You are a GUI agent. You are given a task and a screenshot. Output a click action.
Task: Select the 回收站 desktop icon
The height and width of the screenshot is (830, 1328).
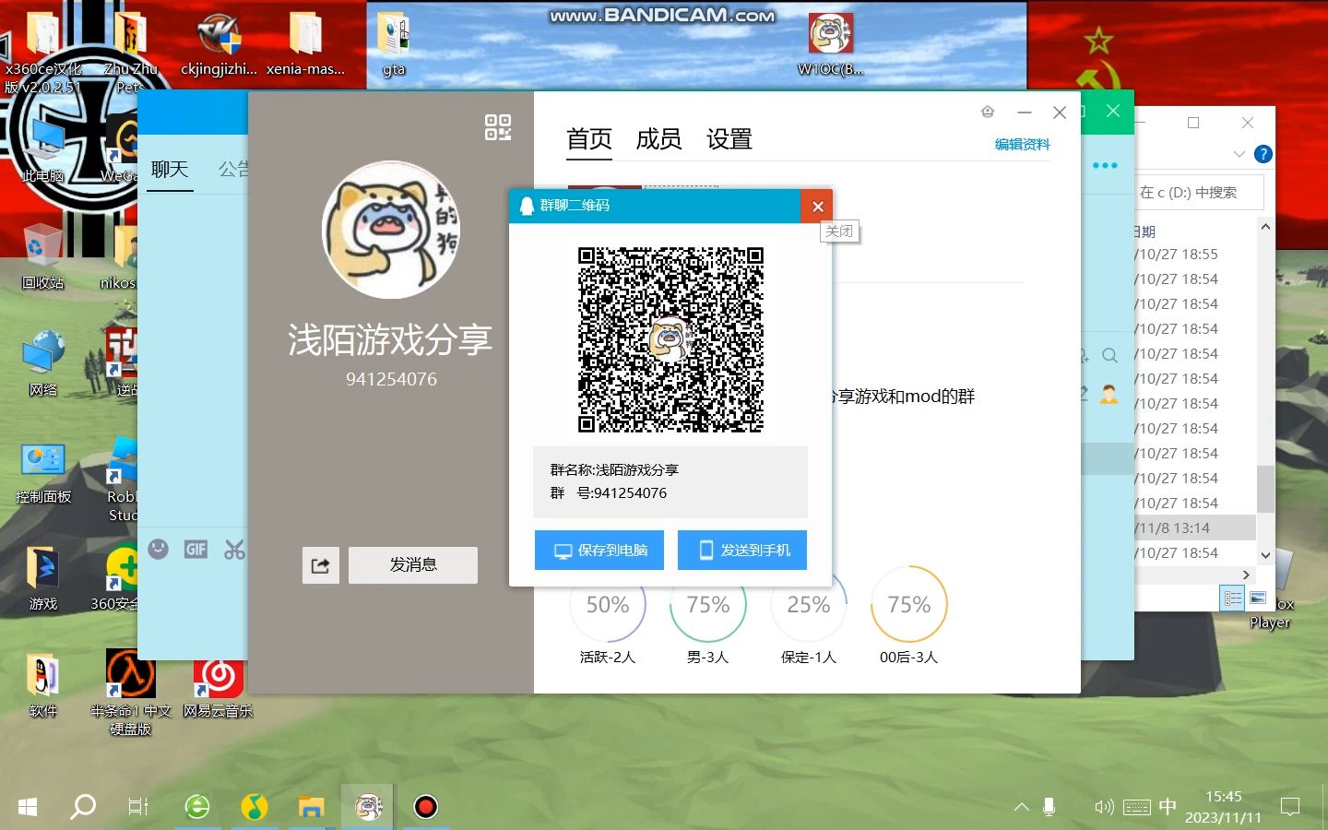click(x=42, y=256)
